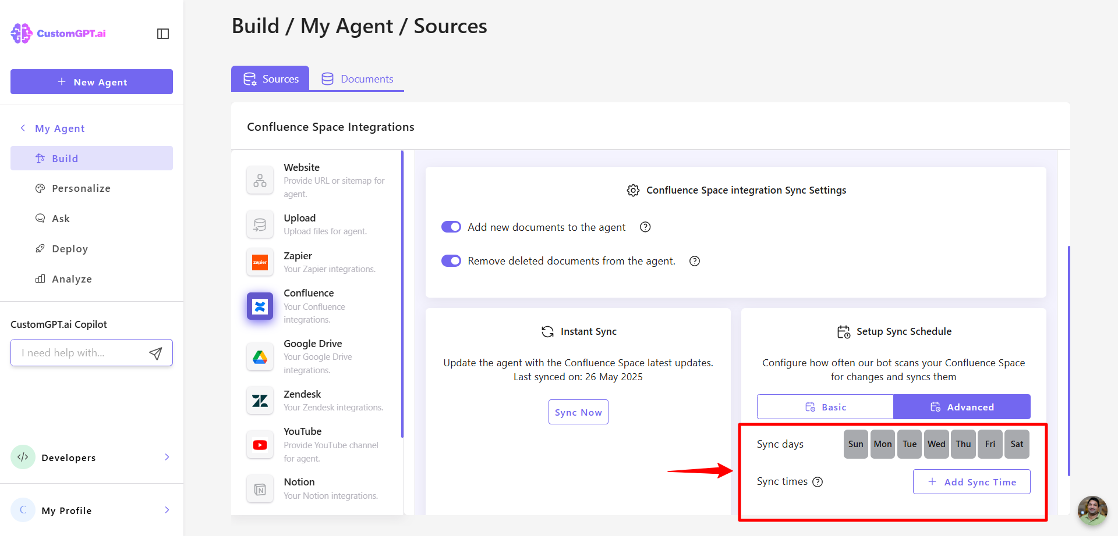Toggle Fri sync day
The width and height of the screenshot is (1118, 536).
click(x=990, y=444)
